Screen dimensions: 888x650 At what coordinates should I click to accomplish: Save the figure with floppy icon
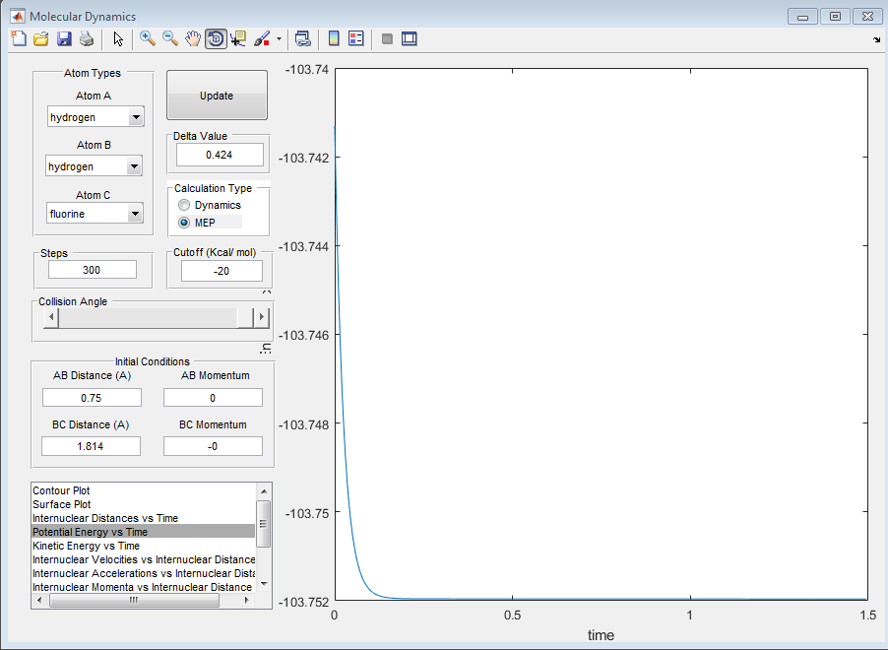pos(64,38)
